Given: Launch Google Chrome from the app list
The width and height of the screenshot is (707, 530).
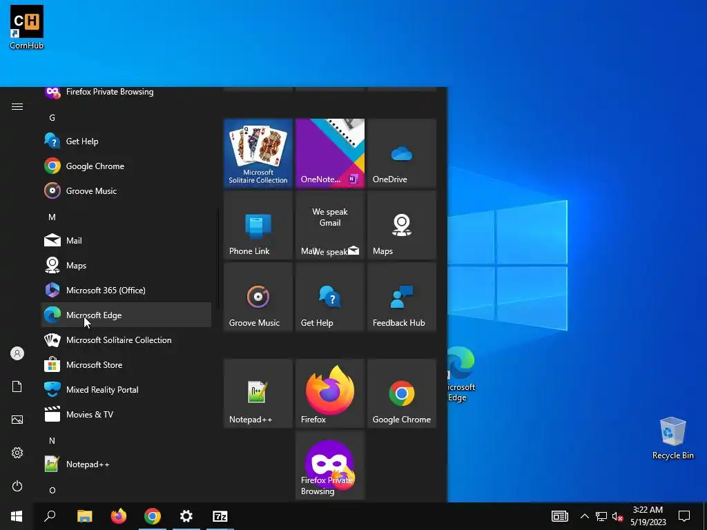Looking at the screenshot, I should (126, 166).
